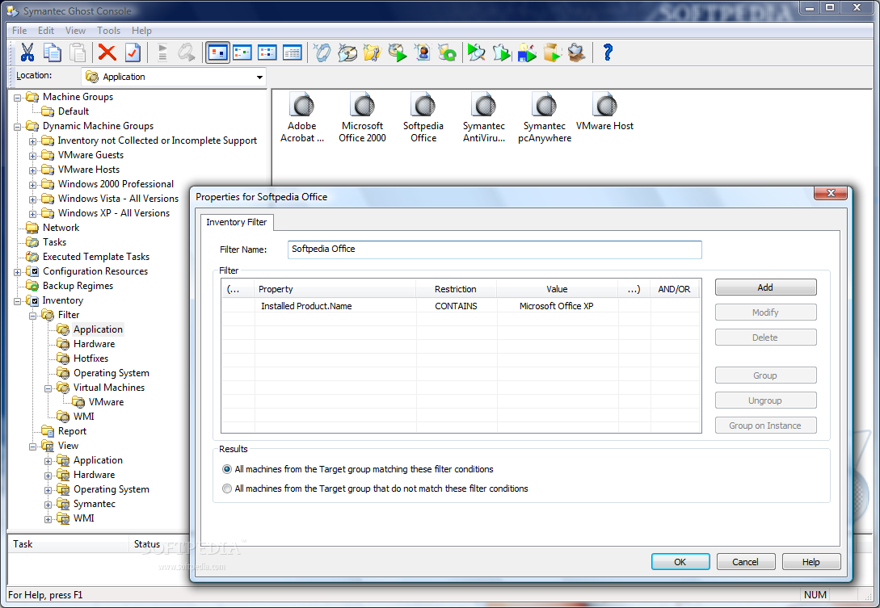Image resolution: width=880 pixels, height=608 pixels.
Task: Click the cardboard box with green play icon
Action: (552, 52)
